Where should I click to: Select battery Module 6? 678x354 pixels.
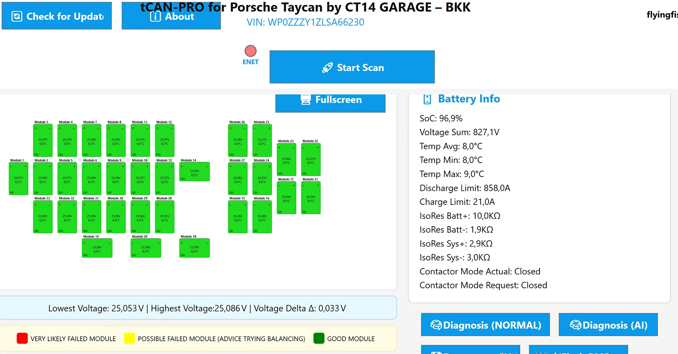[x=92, y=178]
